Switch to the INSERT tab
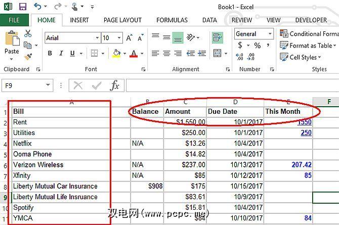 point(79,20)
